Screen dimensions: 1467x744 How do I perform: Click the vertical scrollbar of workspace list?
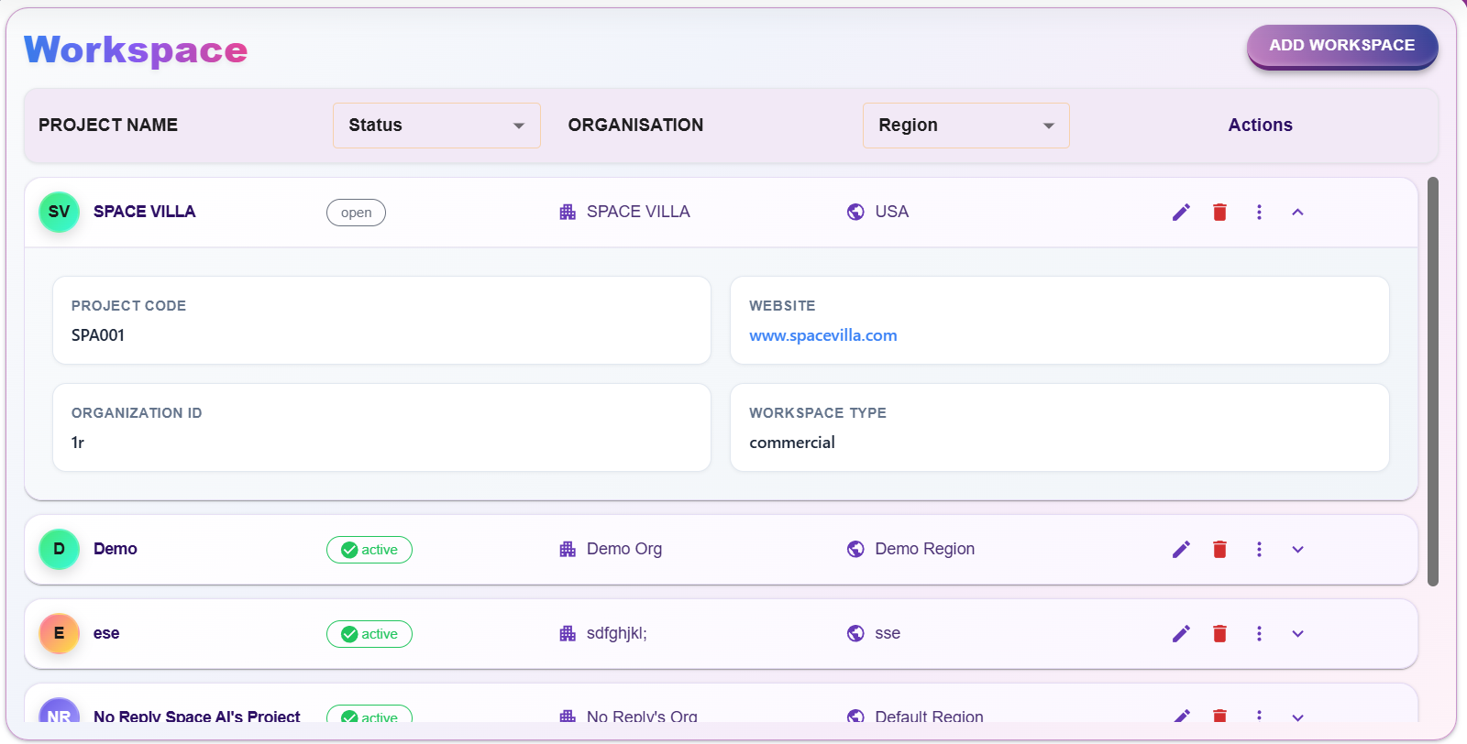click(1433, 381)
